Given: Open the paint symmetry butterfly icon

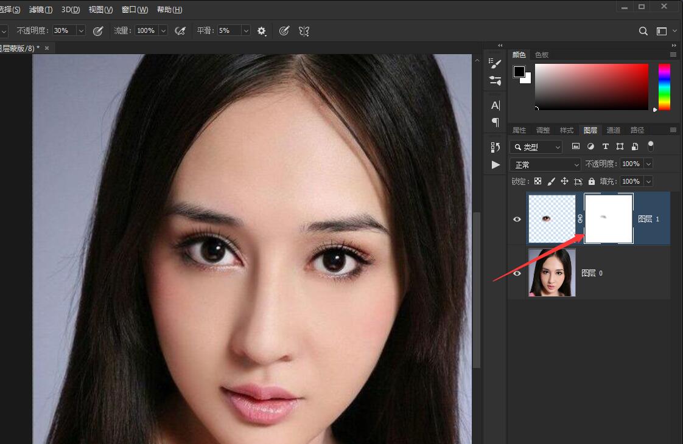Looking at the screenshot, I should point(304,30).
